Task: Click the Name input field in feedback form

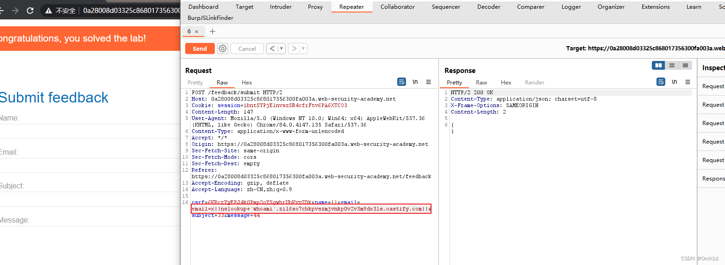Action: [90, 131]
